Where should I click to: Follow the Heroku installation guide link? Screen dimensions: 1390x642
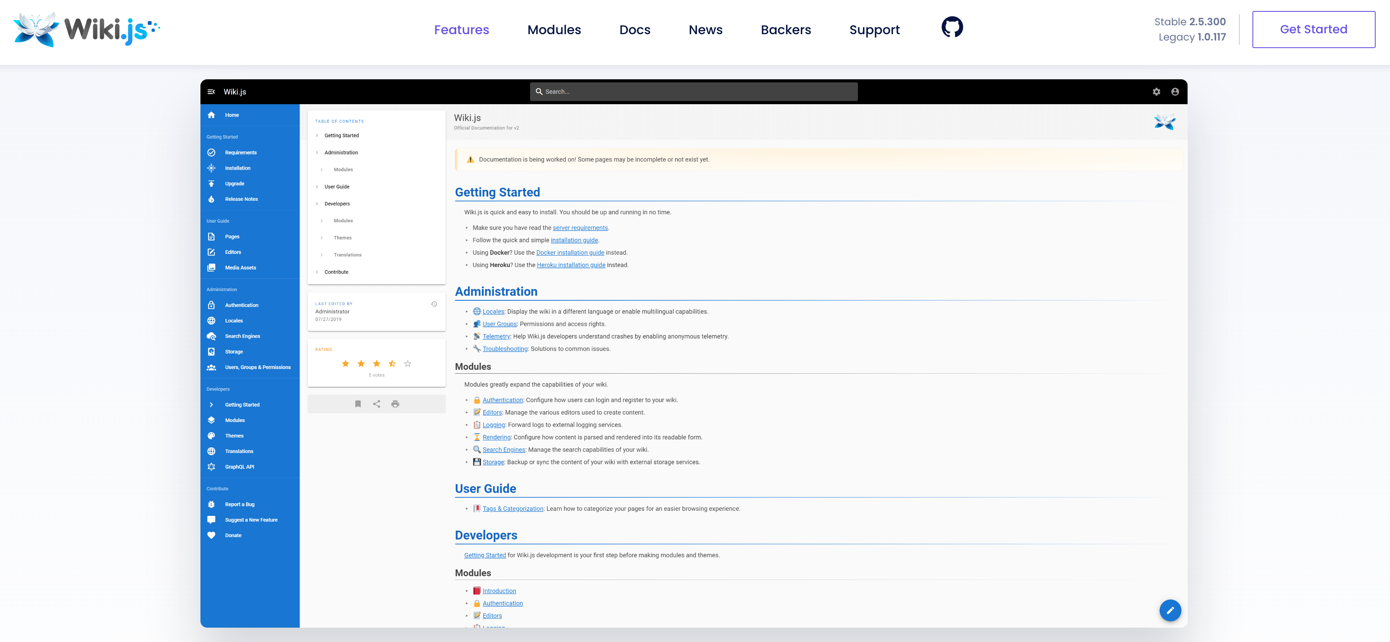coord(571,265)
